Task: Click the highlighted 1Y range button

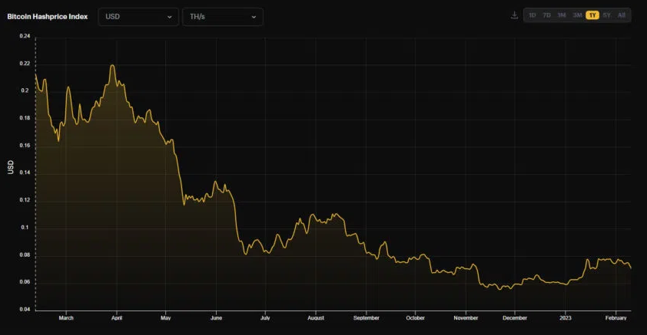Action: [x=592, y=15]
